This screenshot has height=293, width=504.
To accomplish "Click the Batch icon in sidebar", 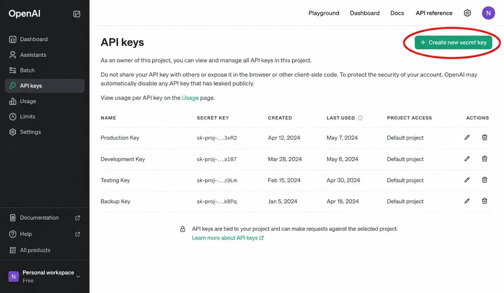I will (x=13, y=70).
